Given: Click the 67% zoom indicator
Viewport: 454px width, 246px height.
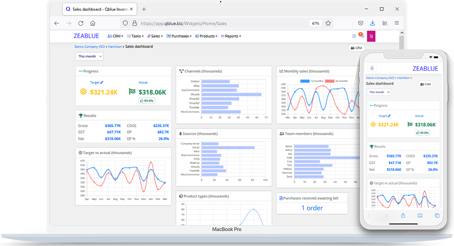Looking at the screenshot, I should pyautogui.click(x=315, y=24).
